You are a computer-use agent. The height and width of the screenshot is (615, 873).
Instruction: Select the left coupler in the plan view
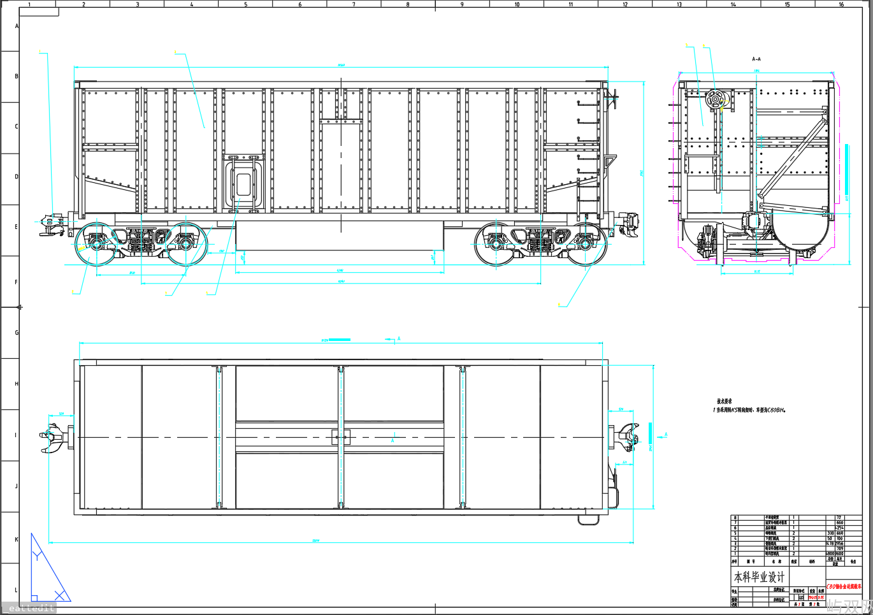point(54,437)
